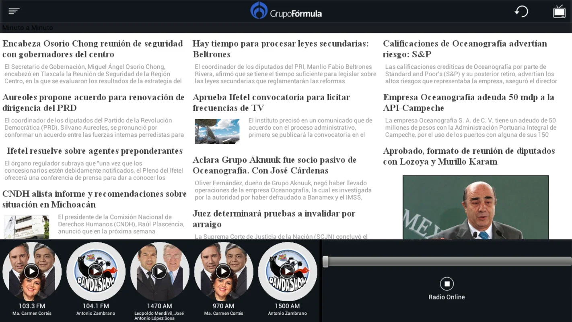Click Ma. Carmen Cortés under 970 AM
Screen dimensions: 572x322
coord(224,313)
